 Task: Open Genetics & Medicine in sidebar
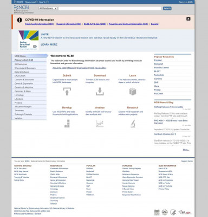[x=29, y=87]
